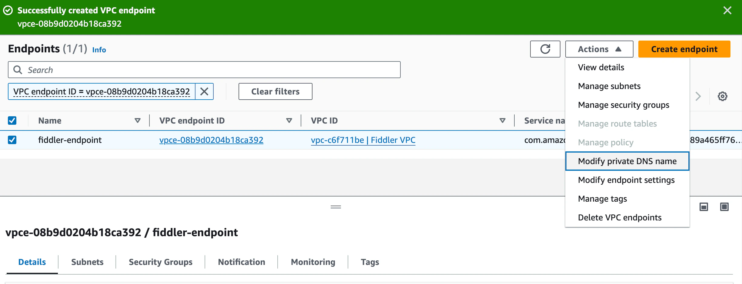
Task: Grab the split panel resize handle
Action: pyautogui.click(x=336, y=207)
